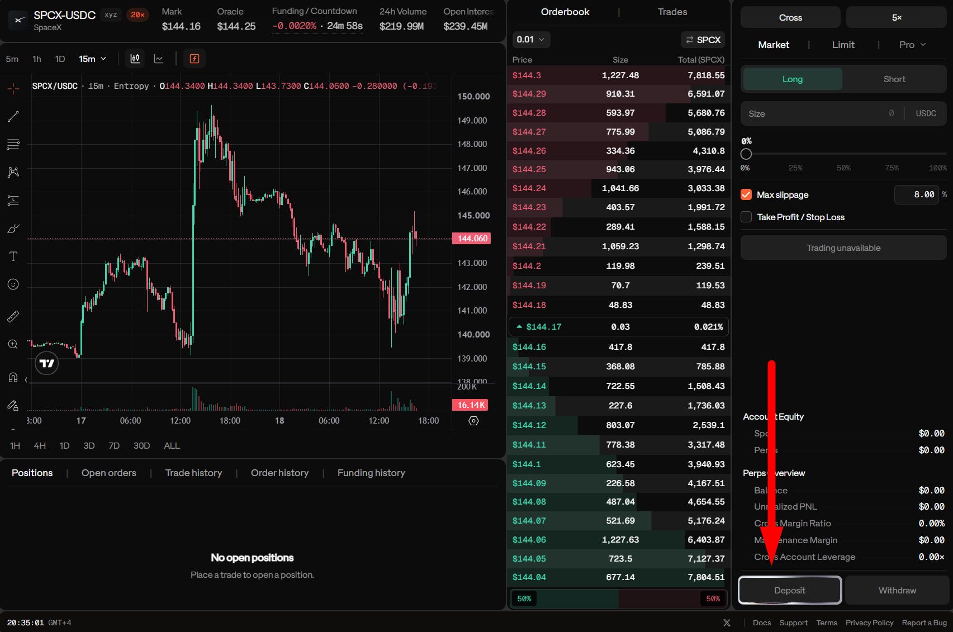Click the size percentage slider handle
The width and height of the screenshot is (953, 632).
(746, 154)
